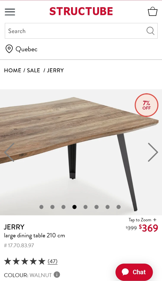Go to HOME breadcrumb link
The image size is (162, 281).
[x=13, y=70]
